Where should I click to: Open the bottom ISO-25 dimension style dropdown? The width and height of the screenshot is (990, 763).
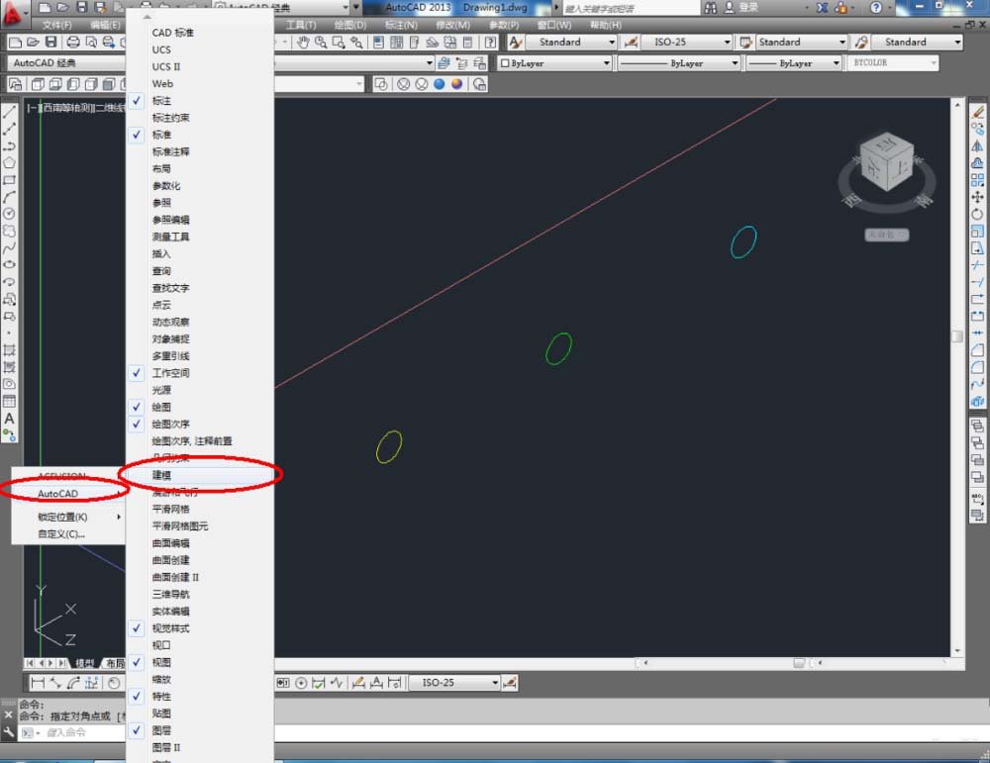point(495,683)
